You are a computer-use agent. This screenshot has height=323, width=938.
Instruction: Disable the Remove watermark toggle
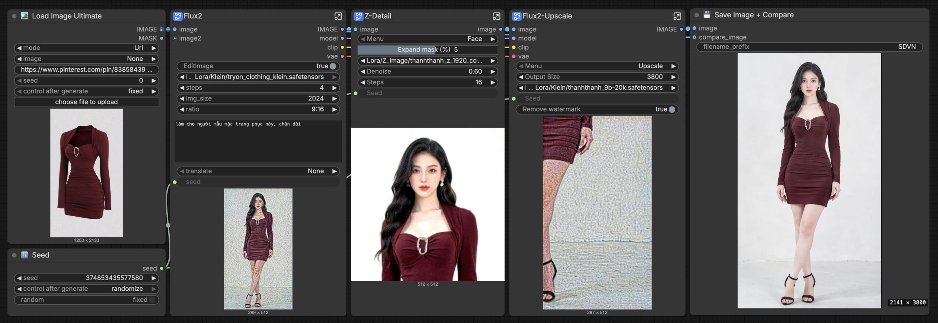pyautogui.click(x=671, y=109)
